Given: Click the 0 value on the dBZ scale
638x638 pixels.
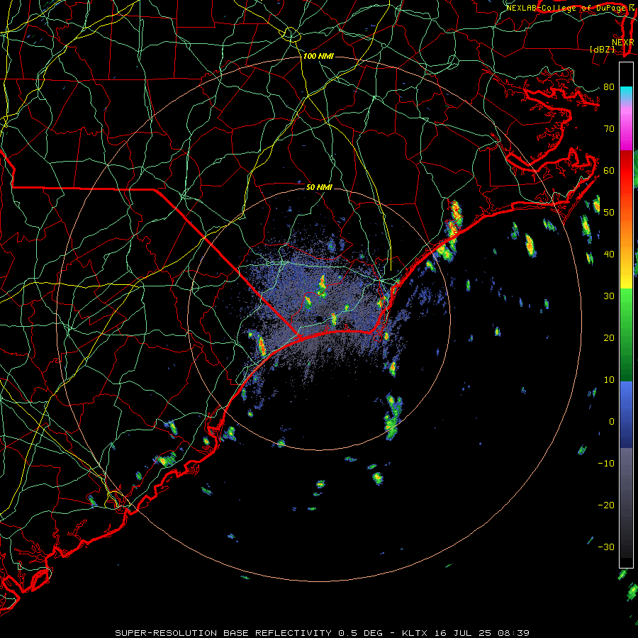Looking at the screenshot, I should pyautogui.click(x=612, y=422).
